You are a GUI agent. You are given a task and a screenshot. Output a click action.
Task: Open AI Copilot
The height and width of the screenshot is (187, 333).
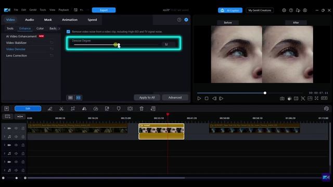click(x=230, y=10)
